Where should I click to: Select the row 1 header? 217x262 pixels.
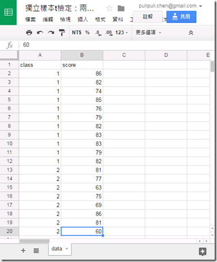click(x=9, y=65)
